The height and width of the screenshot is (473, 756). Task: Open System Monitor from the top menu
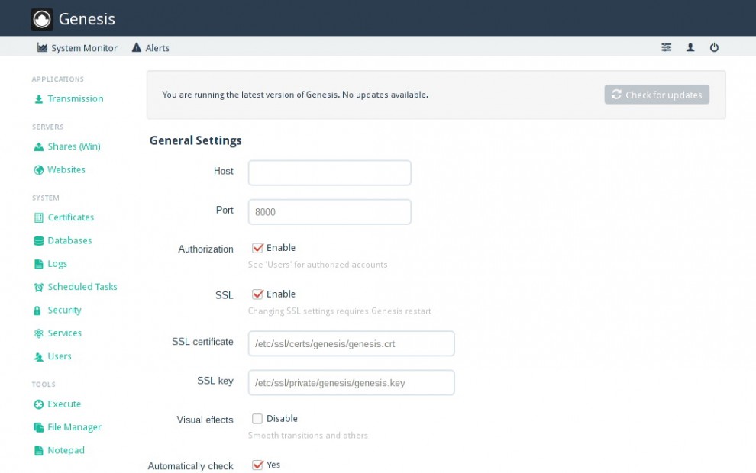pos(77,48)
